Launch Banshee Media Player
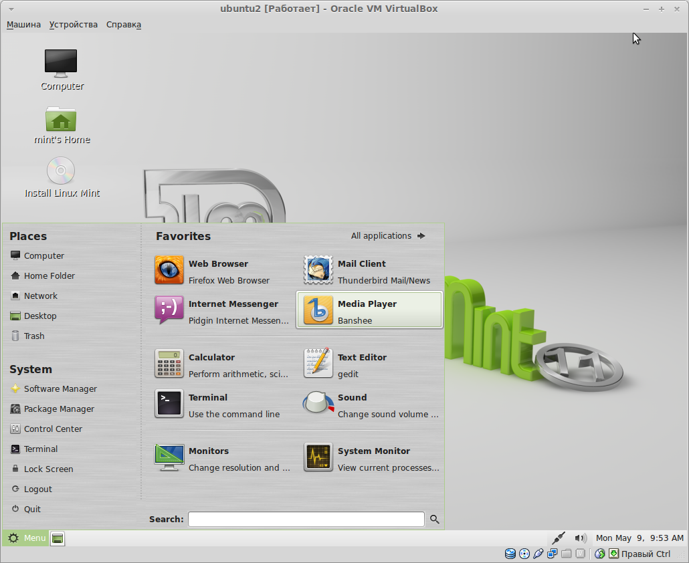 pyautogui.click(x=369, y=310)
